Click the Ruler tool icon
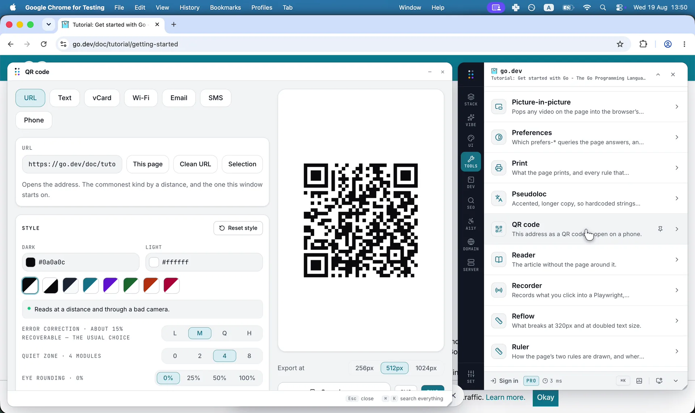 click(499, 351)
